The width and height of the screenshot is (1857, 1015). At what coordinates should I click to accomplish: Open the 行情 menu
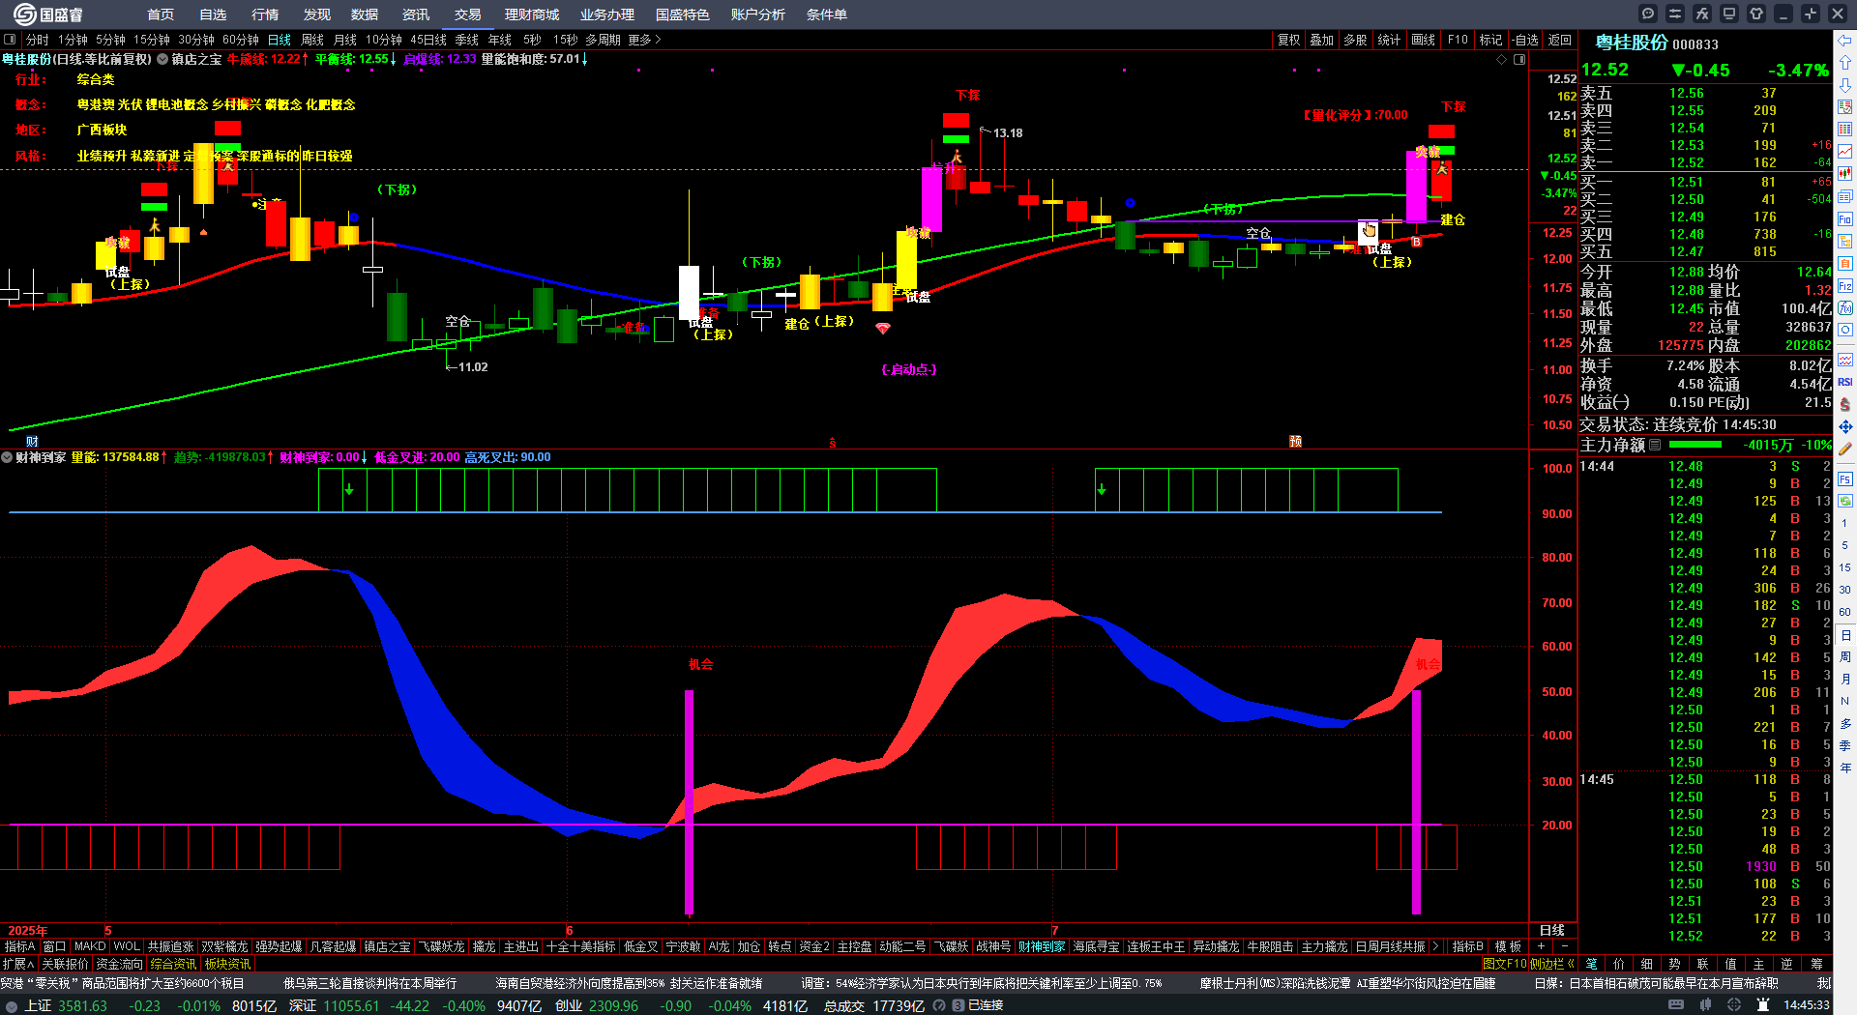coord(265,14)
